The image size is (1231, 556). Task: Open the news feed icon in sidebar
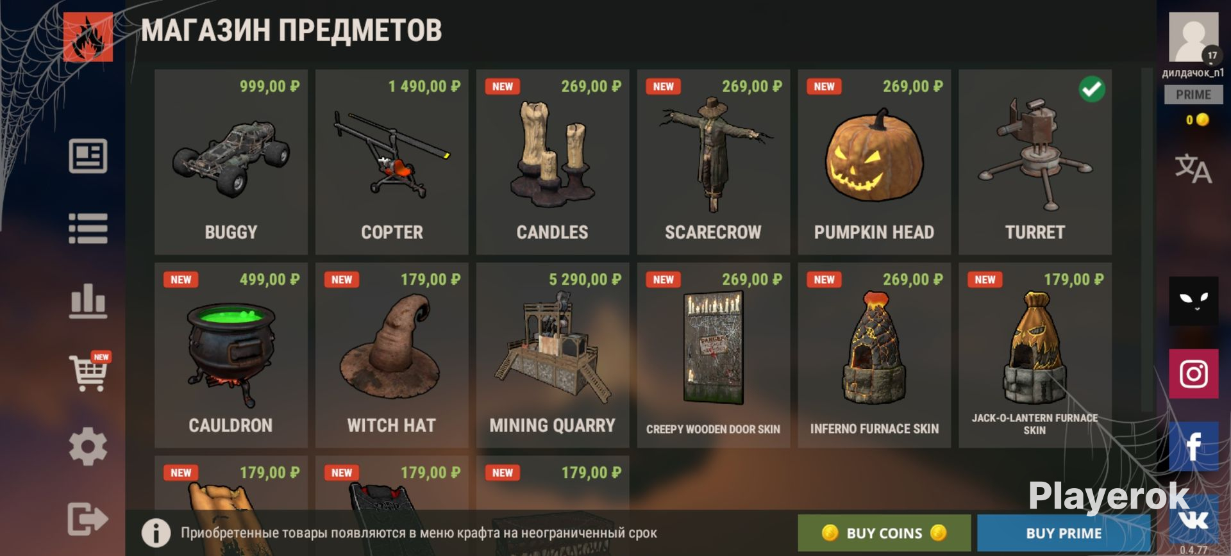tap(88, 156)
